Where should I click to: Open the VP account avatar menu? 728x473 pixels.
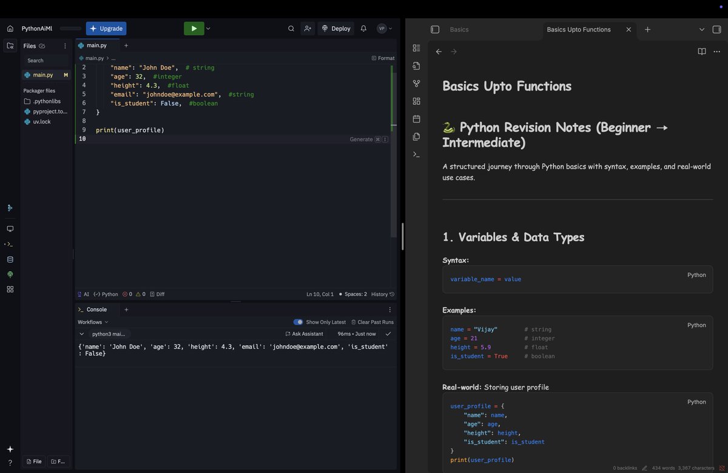[384, 29]
